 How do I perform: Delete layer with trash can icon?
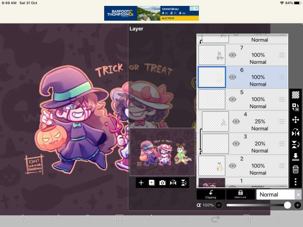(295, 169)
